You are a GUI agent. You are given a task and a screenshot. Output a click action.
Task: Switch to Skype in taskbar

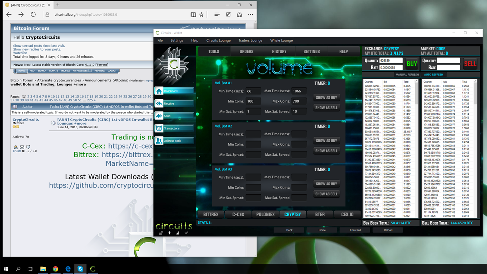click(x=80, y=269)
